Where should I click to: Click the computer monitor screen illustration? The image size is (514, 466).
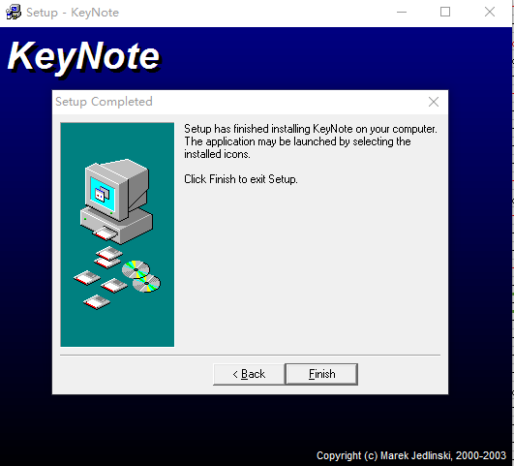click(x=103, y=194)
